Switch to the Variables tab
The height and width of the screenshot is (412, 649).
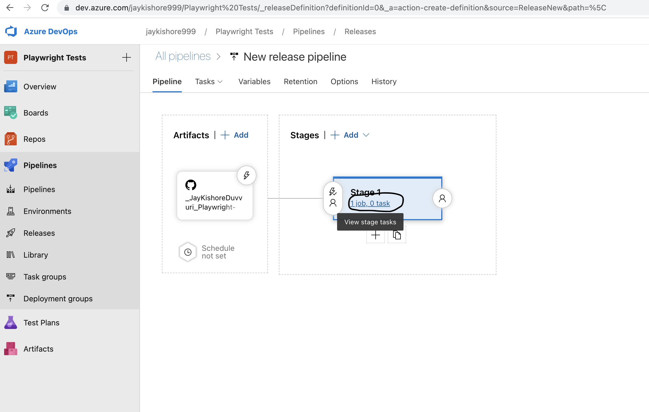[254, 81]
